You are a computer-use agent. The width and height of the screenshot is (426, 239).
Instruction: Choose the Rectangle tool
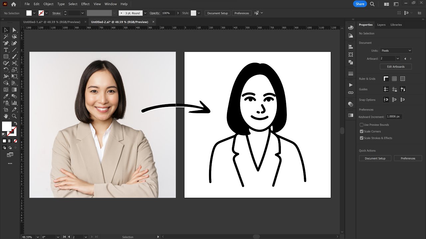point(6,56)
